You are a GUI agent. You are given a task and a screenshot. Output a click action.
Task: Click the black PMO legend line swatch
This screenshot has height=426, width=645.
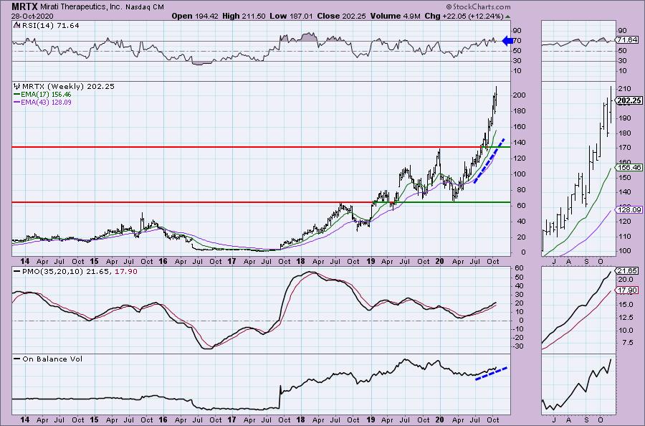tap(17, 272)
